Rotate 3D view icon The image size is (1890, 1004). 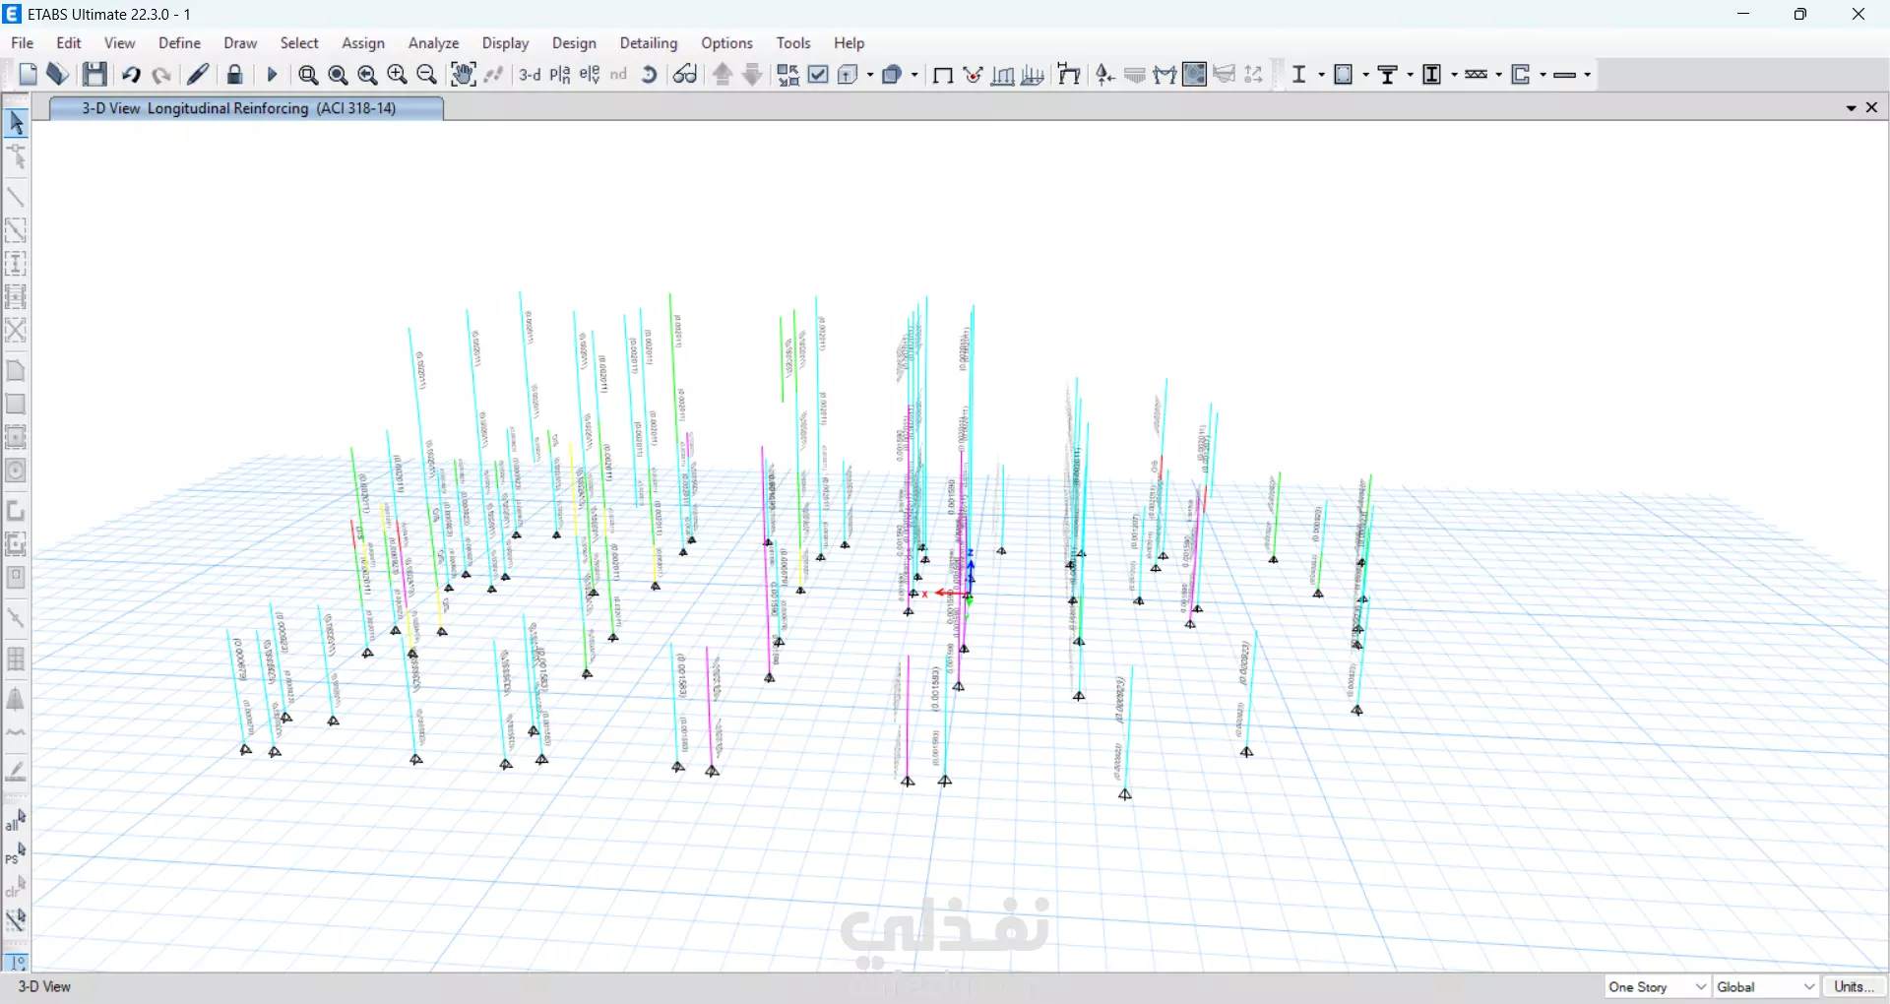(650, 75)
